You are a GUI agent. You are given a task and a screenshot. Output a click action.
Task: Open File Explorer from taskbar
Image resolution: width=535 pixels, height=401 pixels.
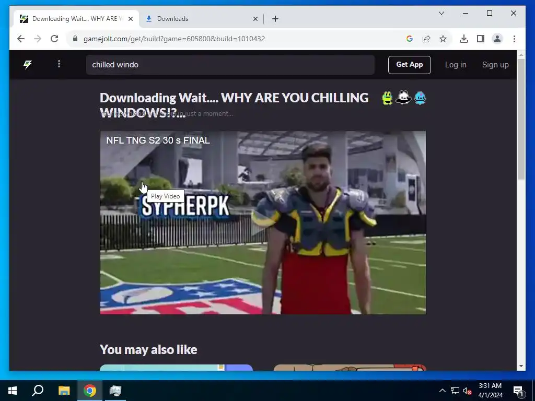[x=64, y=391]
